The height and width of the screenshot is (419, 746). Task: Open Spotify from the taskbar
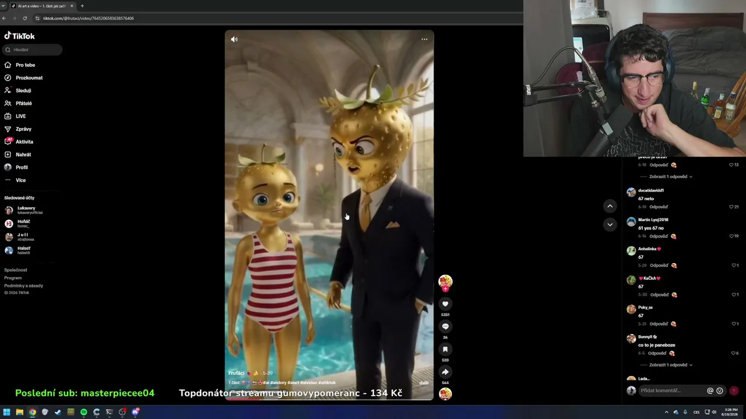(84, 412)
